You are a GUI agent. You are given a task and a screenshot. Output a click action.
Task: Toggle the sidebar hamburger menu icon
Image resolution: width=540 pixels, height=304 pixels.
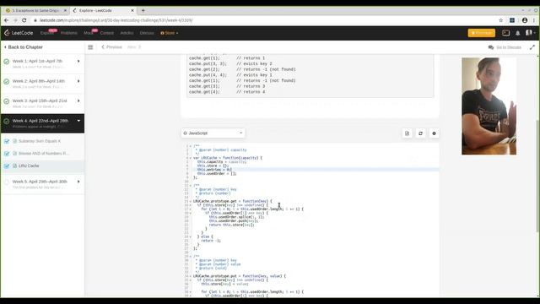[x=90, y=47]
